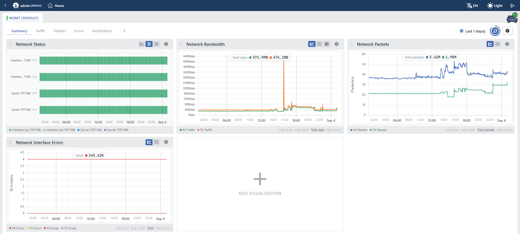The height and width of the screenshot is (234, 520).
Task: Open dashboard settings gear
Action: point(507,31)
